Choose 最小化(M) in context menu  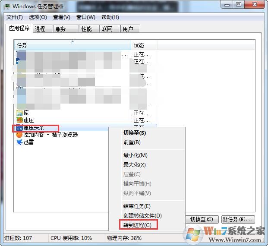pyautogui.click(x=147, y=155)
